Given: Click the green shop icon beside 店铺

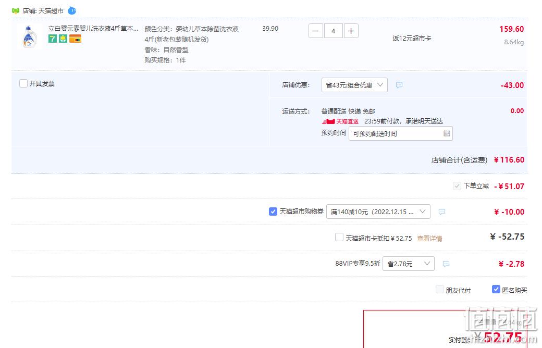Looking at the screenshot, I should (x=16, y=11).
